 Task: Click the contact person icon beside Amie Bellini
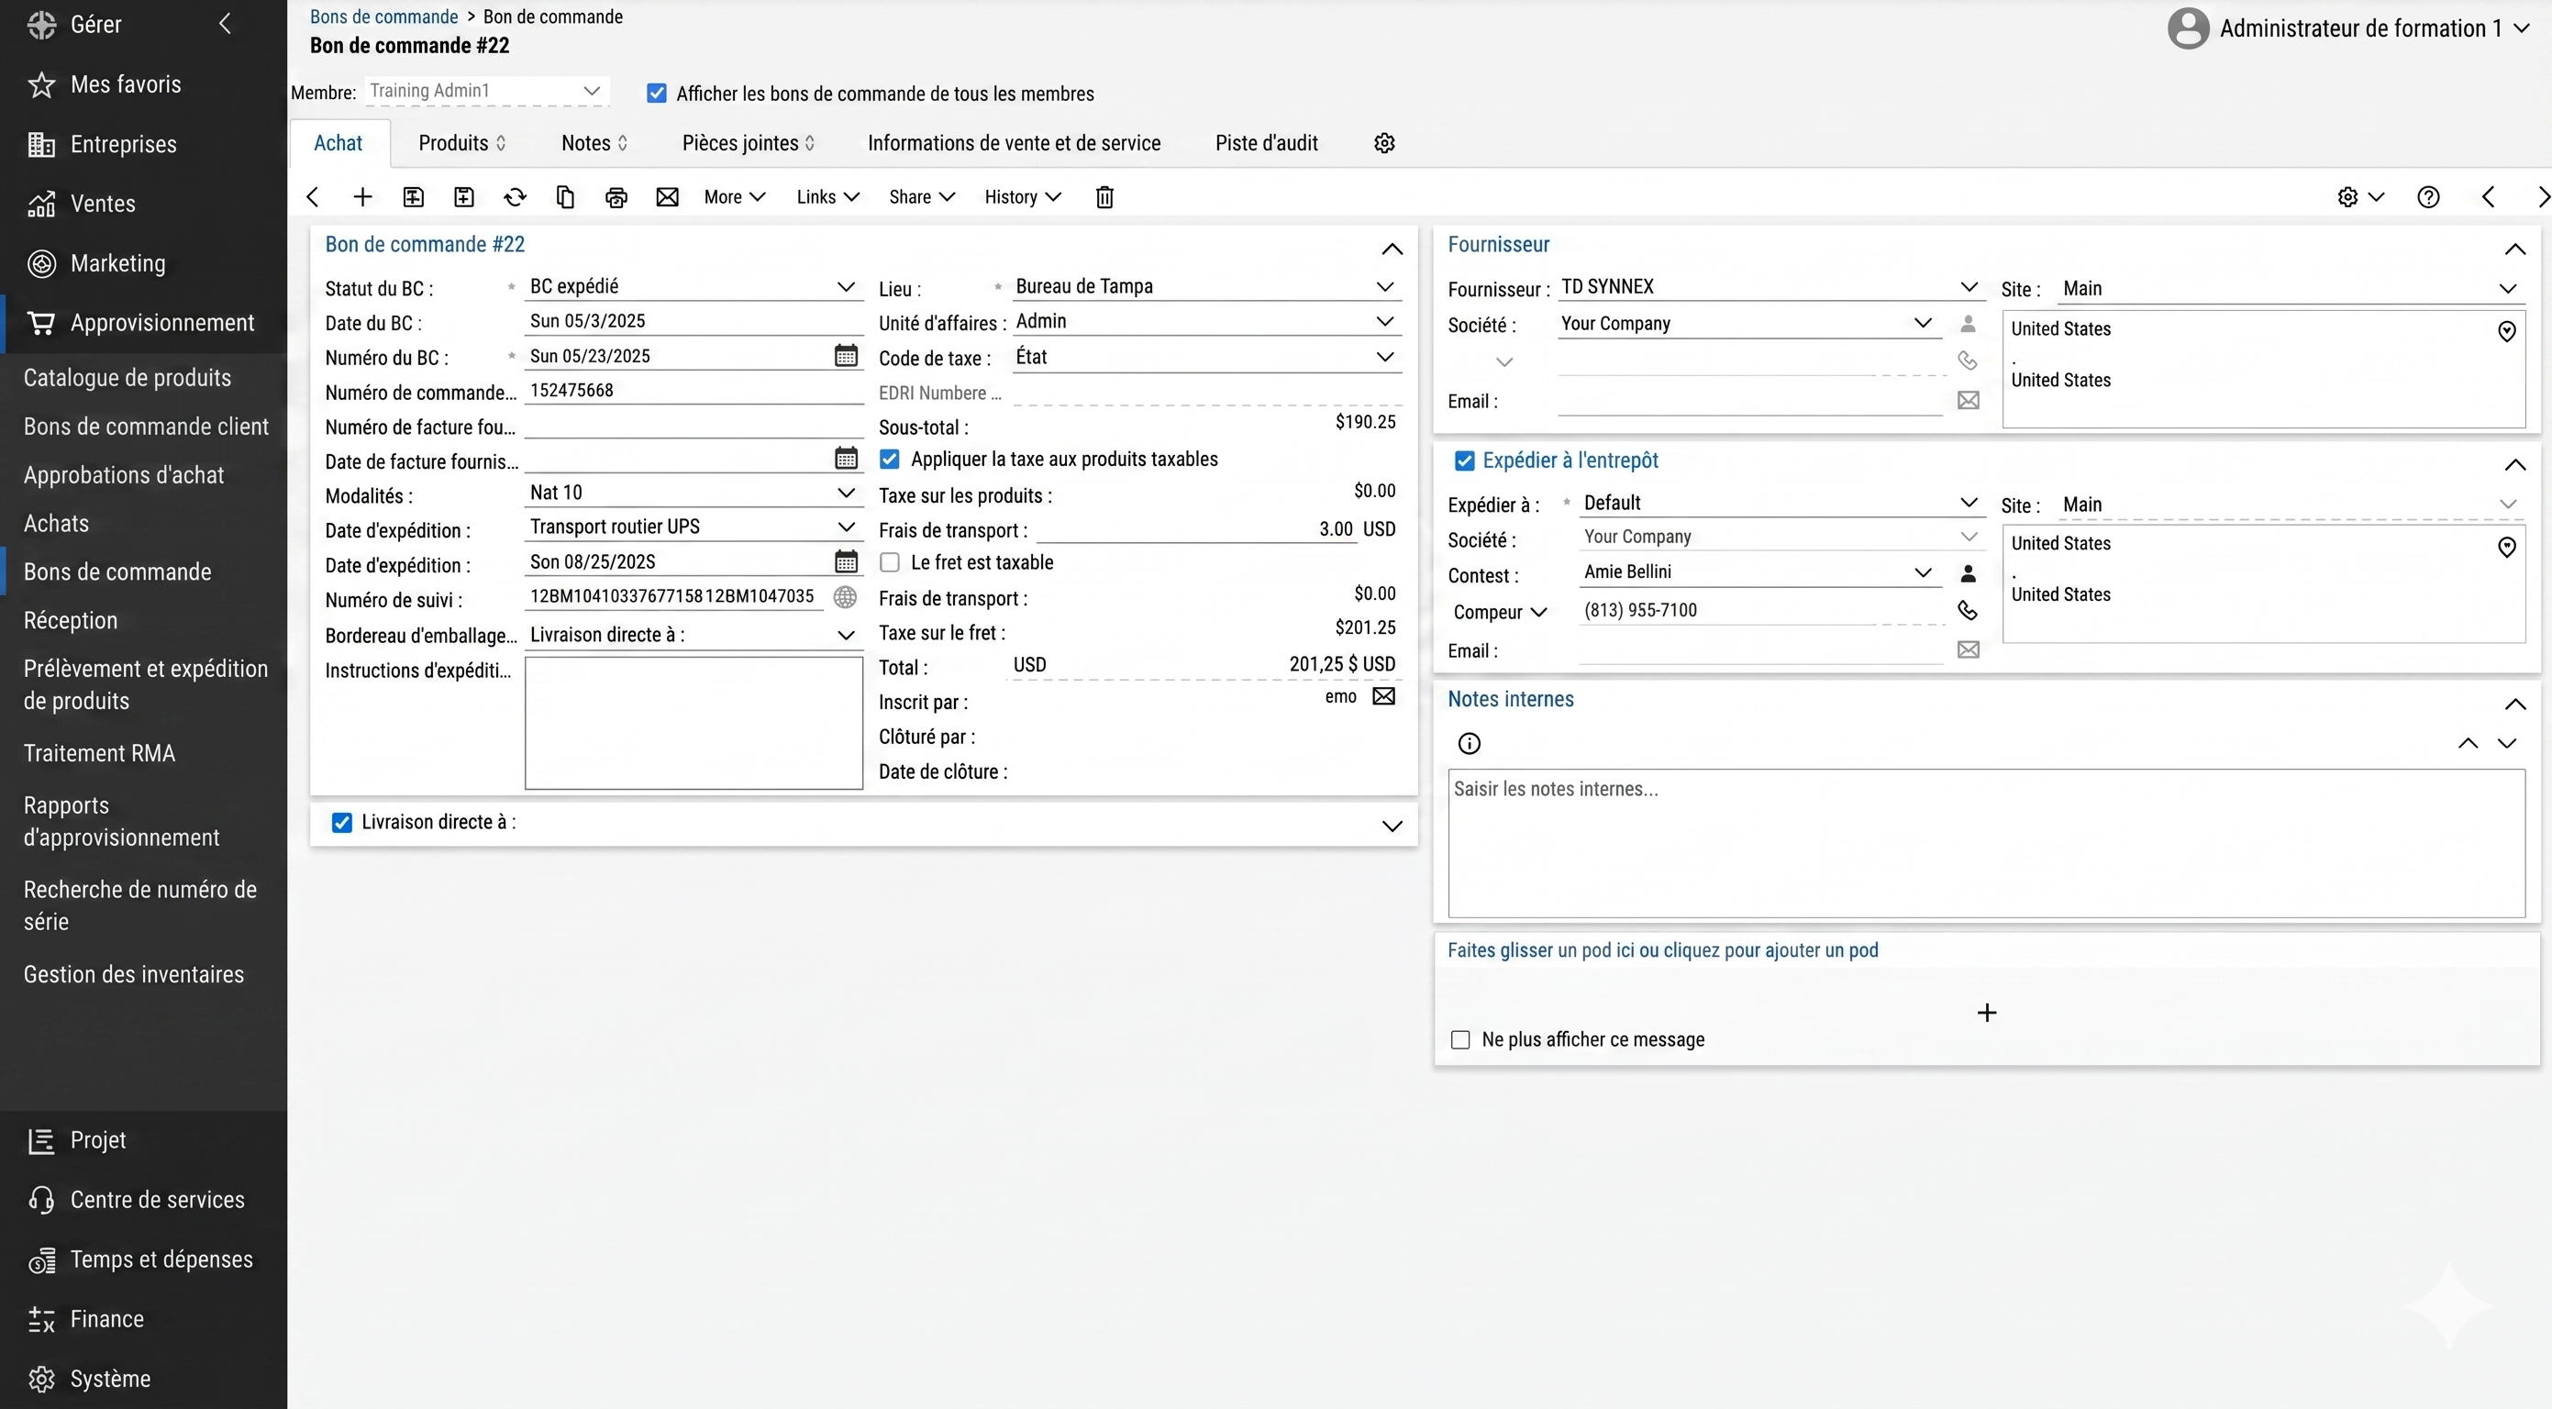(x=1969, y=573)
